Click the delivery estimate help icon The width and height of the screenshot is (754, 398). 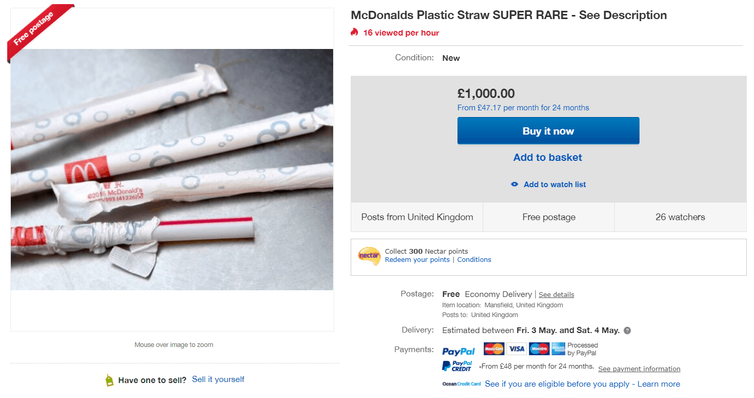tap(627, 330)
